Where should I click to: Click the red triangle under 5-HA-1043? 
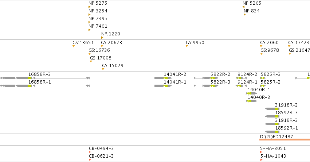point(261,160)
